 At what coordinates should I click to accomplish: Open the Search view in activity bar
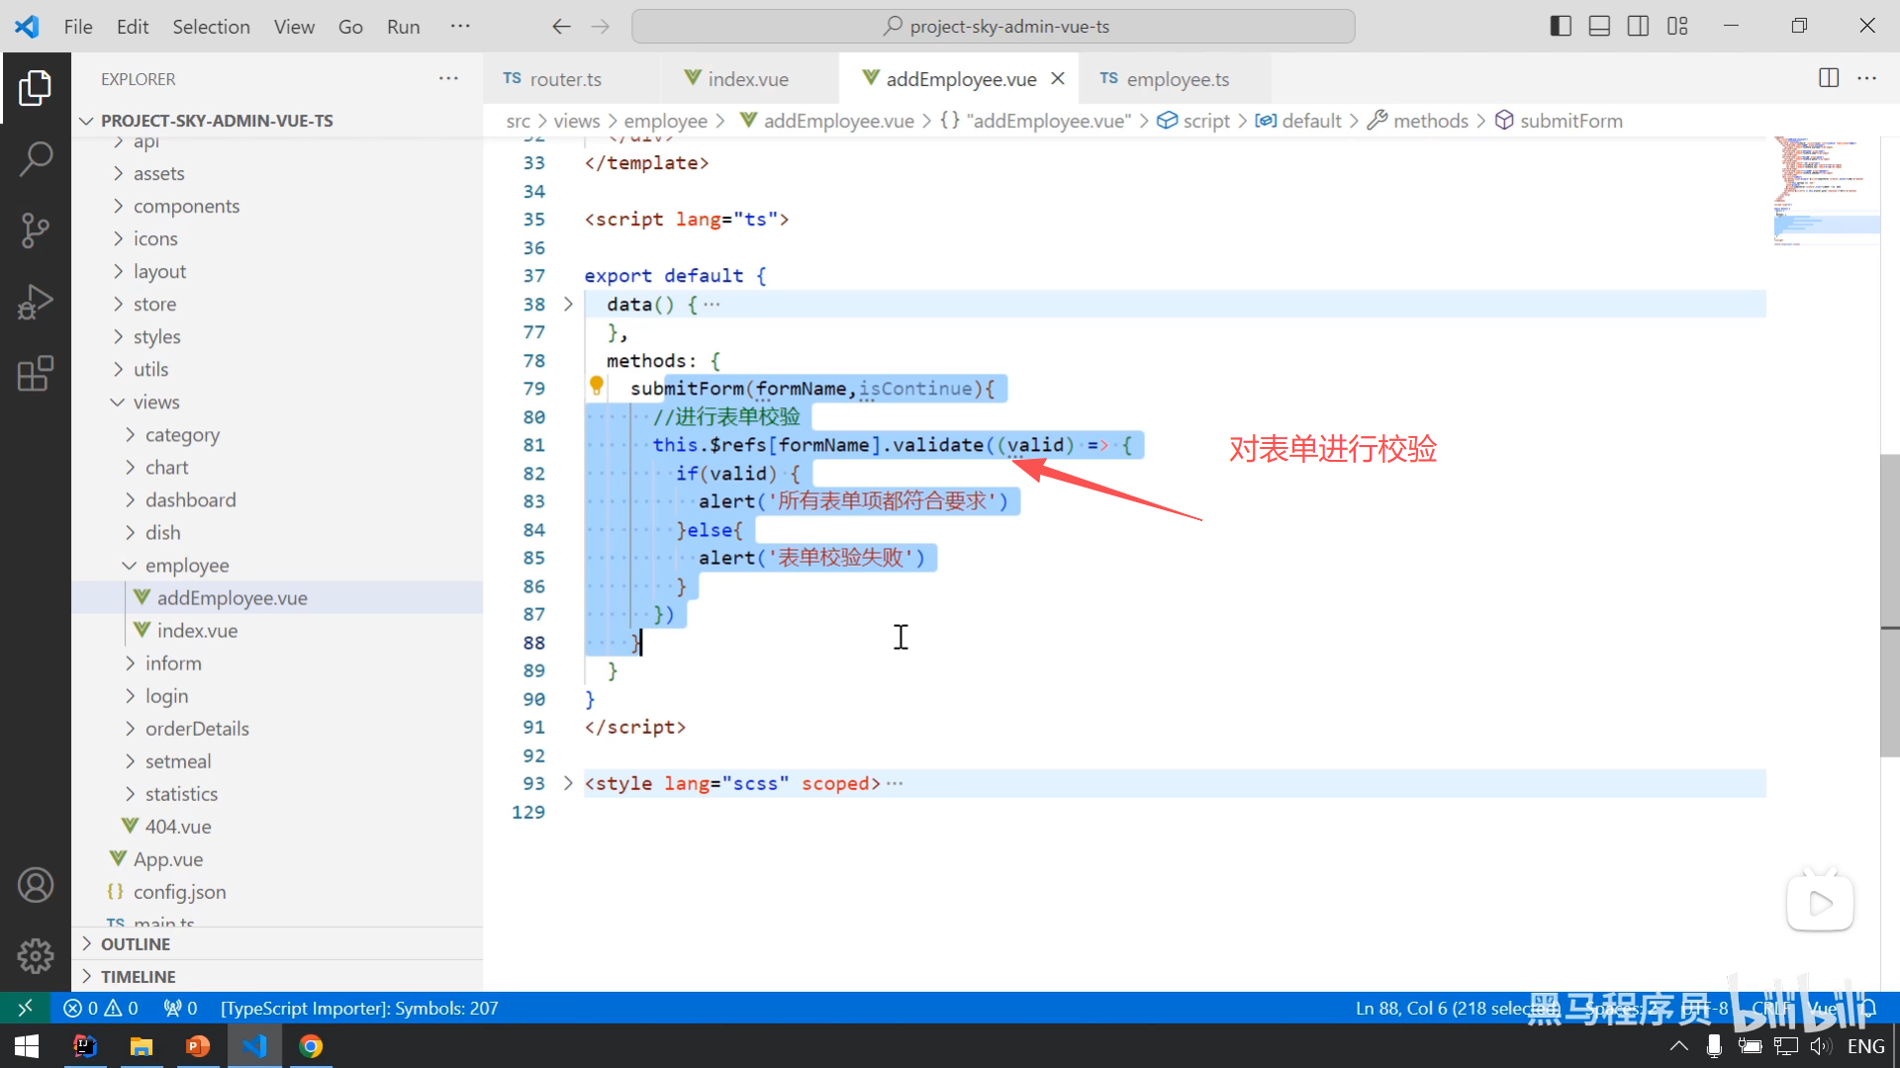click(x=36, y=158)
